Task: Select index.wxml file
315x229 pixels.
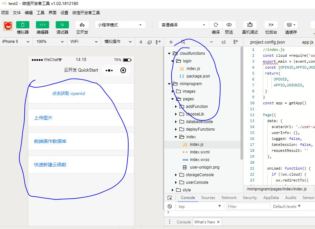Action: click(200, 152)
